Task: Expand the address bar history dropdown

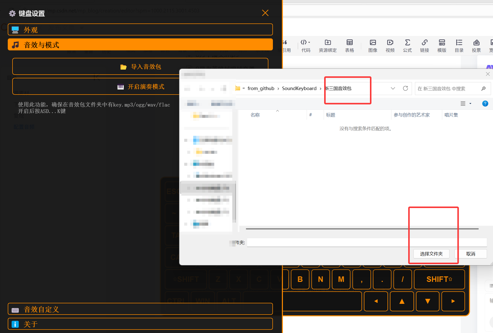Action: (x=393, y=88)
